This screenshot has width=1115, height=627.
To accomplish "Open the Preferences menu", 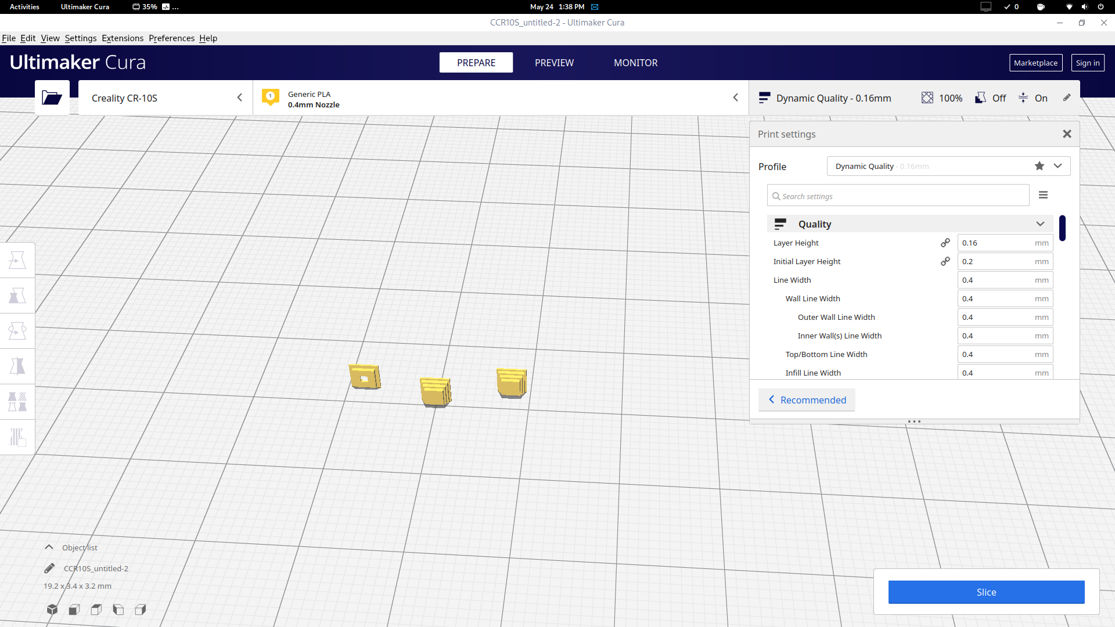I will (x=171, y=38).
